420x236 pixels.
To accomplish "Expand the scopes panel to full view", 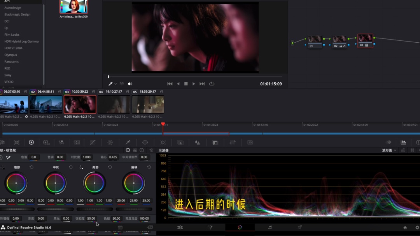I will click(412, 150).
